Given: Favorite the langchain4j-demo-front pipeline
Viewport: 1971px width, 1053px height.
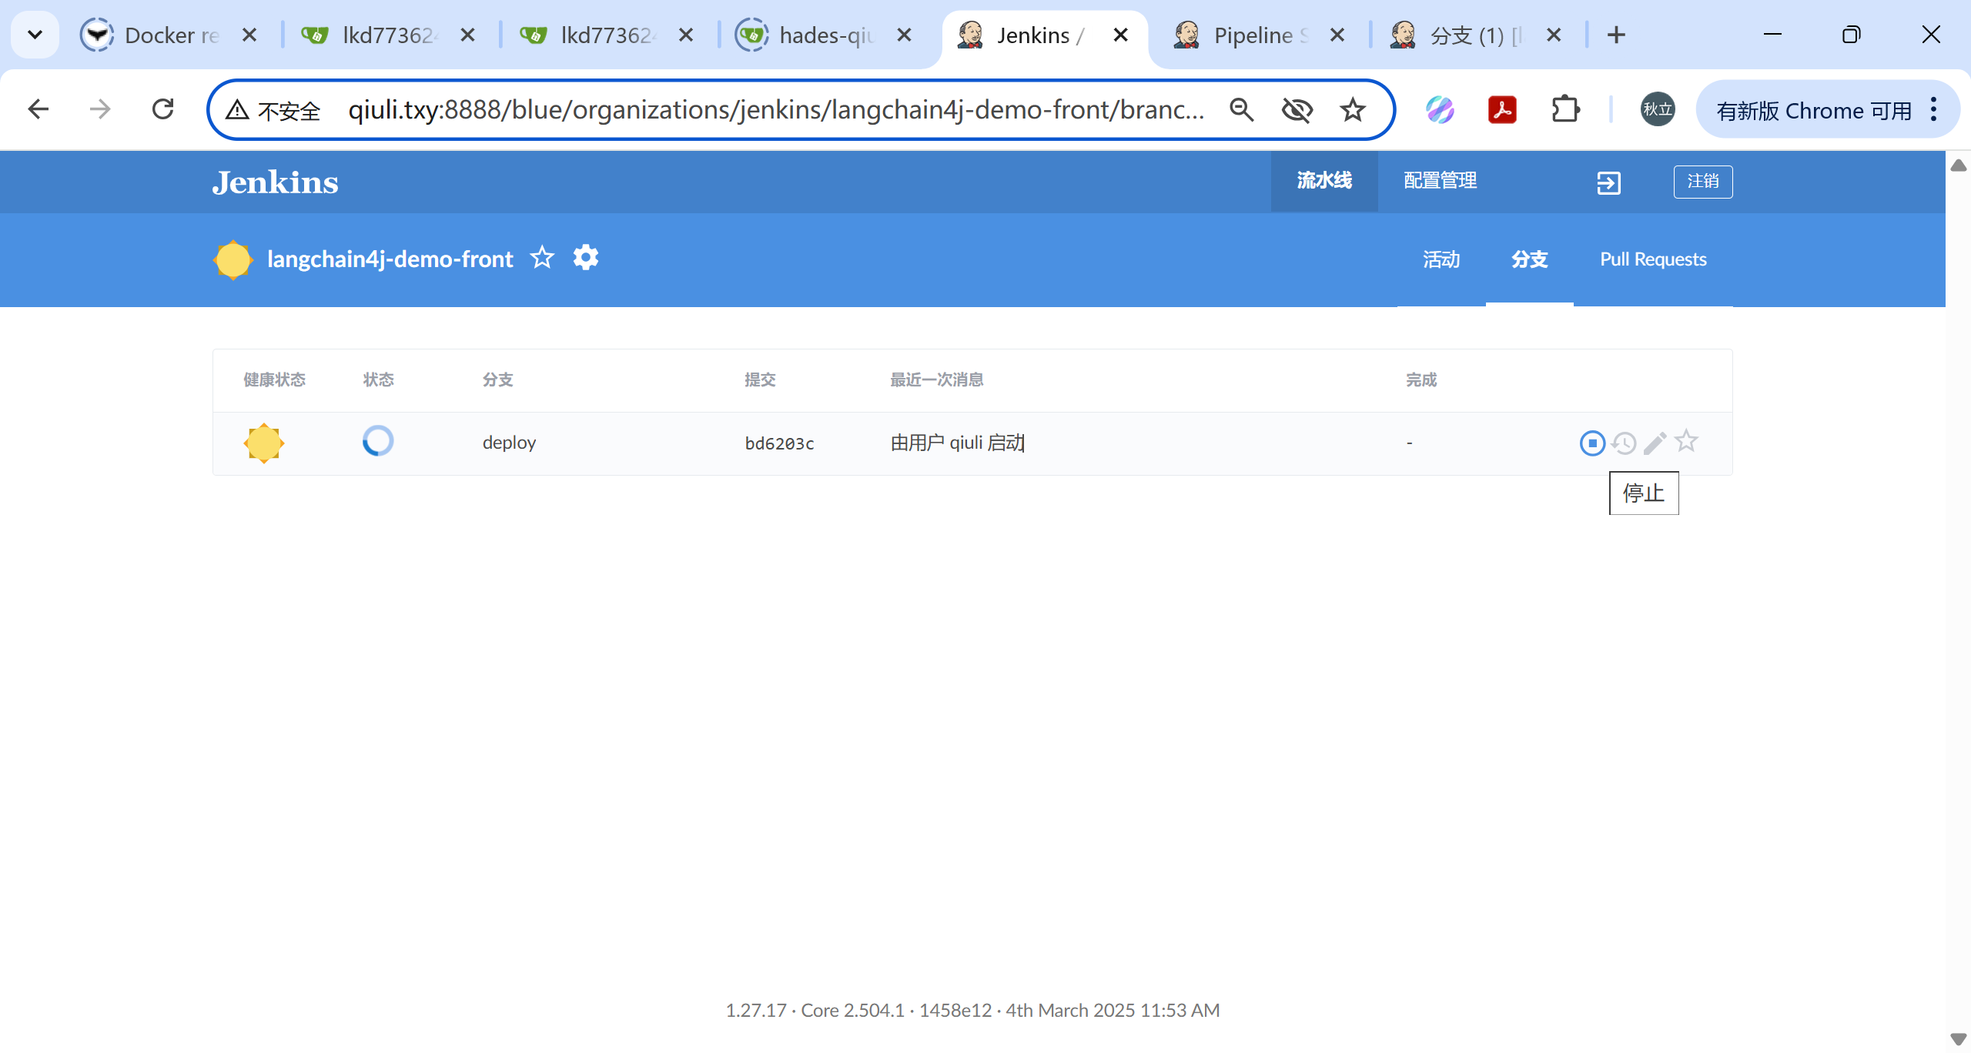Looking at the screenshot, I should pos(542,258).
